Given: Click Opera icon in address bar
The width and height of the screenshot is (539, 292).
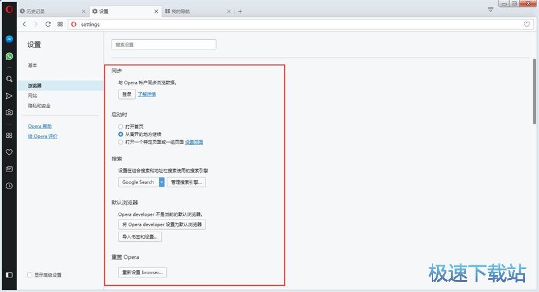Looking at the screenshot, I should 74,24.
